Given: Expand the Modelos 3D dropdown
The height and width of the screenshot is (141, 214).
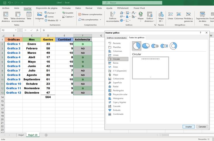Looking at the screenshot, I should tap(60, 21).
